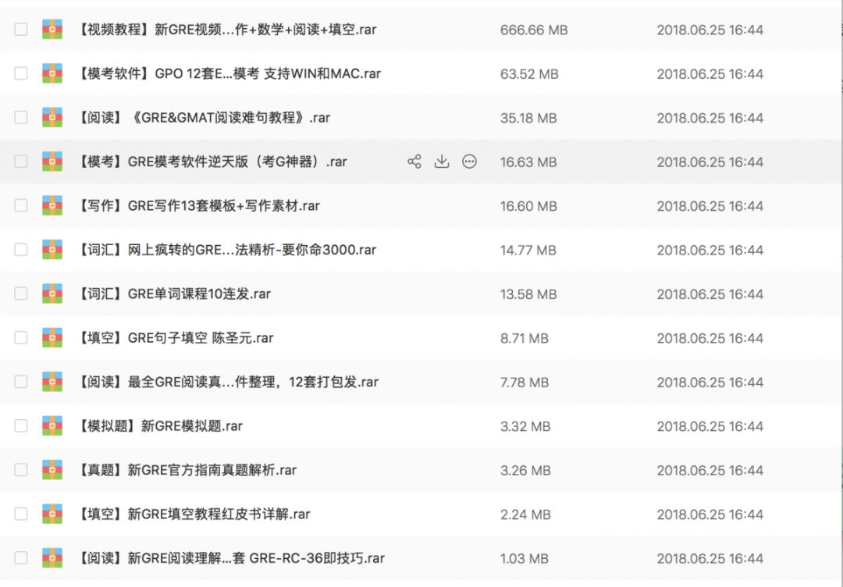This screenshot has height=587, width=843.
Task: Click the rar icon of 【模考软件】GPO 12套
Action: [x=52, y=73]
